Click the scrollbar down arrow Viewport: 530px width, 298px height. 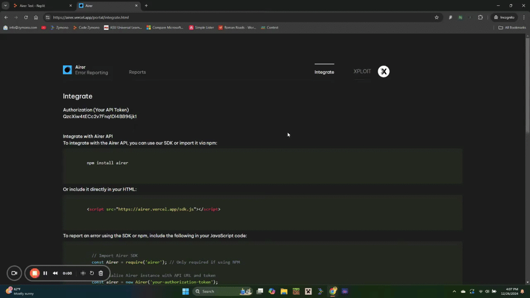click(x=527, y=282)
